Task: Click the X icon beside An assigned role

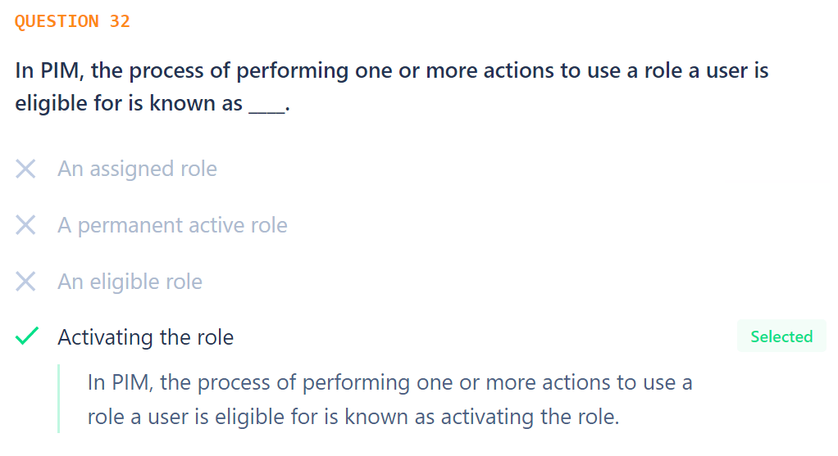Action: click(25, 169)
